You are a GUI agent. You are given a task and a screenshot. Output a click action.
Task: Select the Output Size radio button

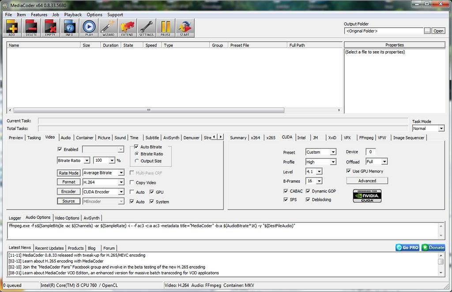point(137,161)
